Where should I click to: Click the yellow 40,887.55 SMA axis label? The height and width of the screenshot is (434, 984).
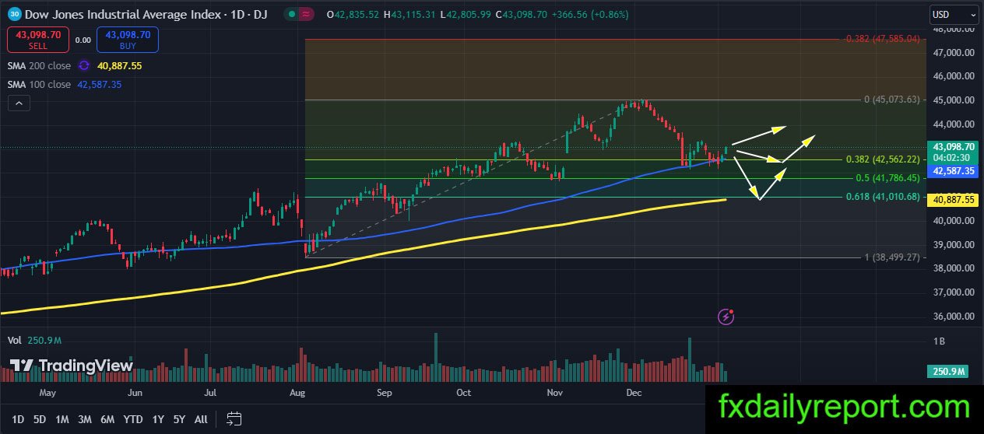coord(954,200)
